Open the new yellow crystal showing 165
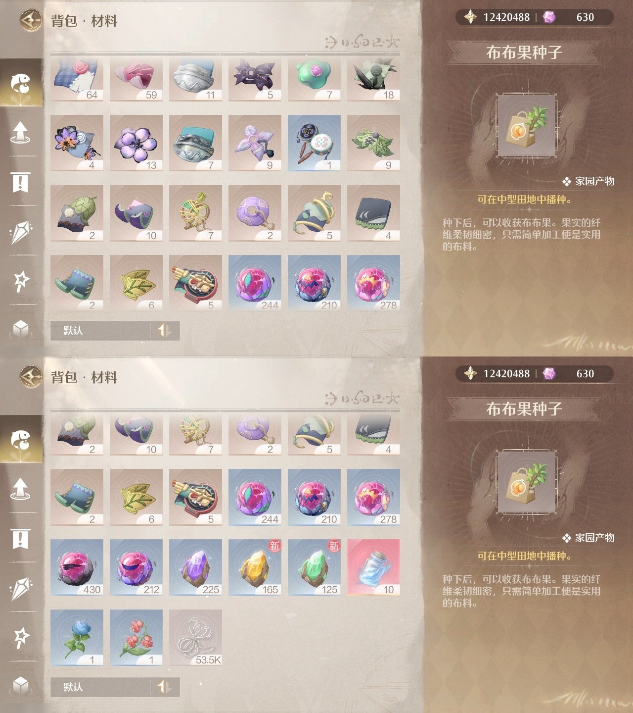Screen dimensions: 633x713 click(255, 567)
